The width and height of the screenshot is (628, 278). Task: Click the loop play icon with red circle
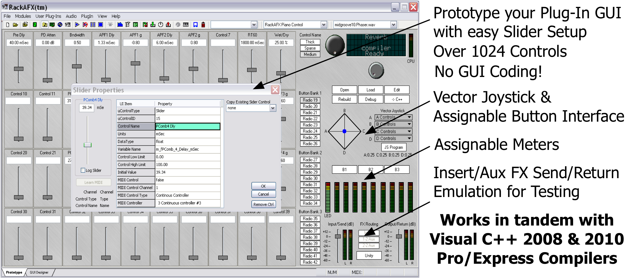(x=85, y=25)
